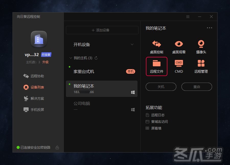
Task: Click the 我的笔记本 title in details panel
Action: click(x=156, y=28)
